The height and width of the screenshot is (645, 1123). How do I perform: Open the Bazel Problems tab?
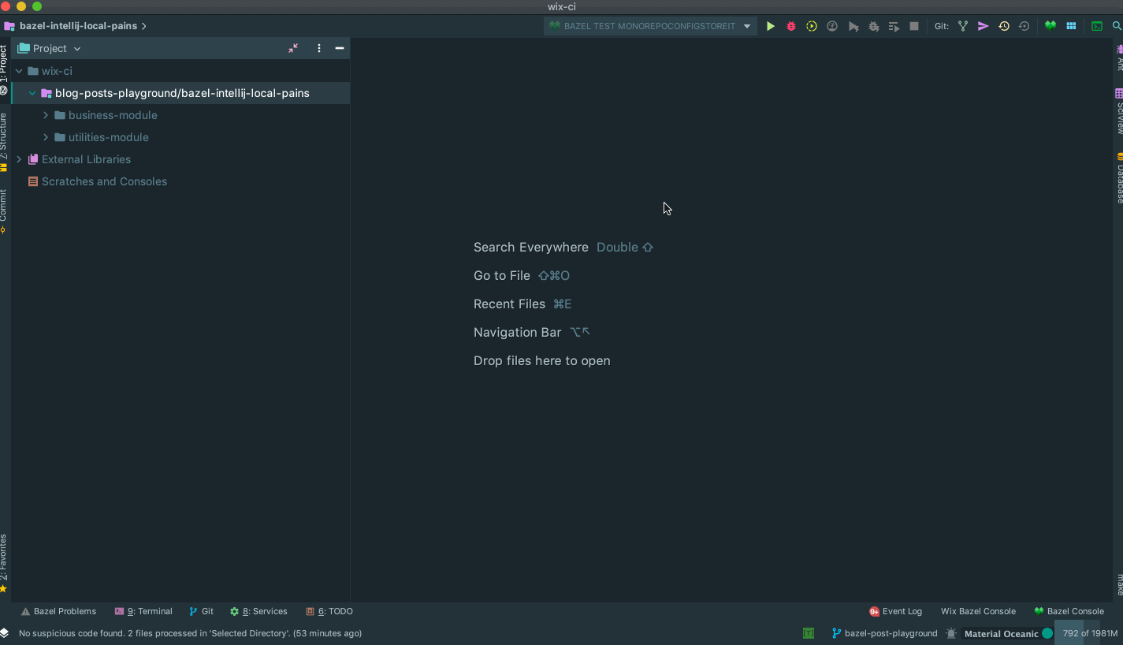click(x=58, y=611)
